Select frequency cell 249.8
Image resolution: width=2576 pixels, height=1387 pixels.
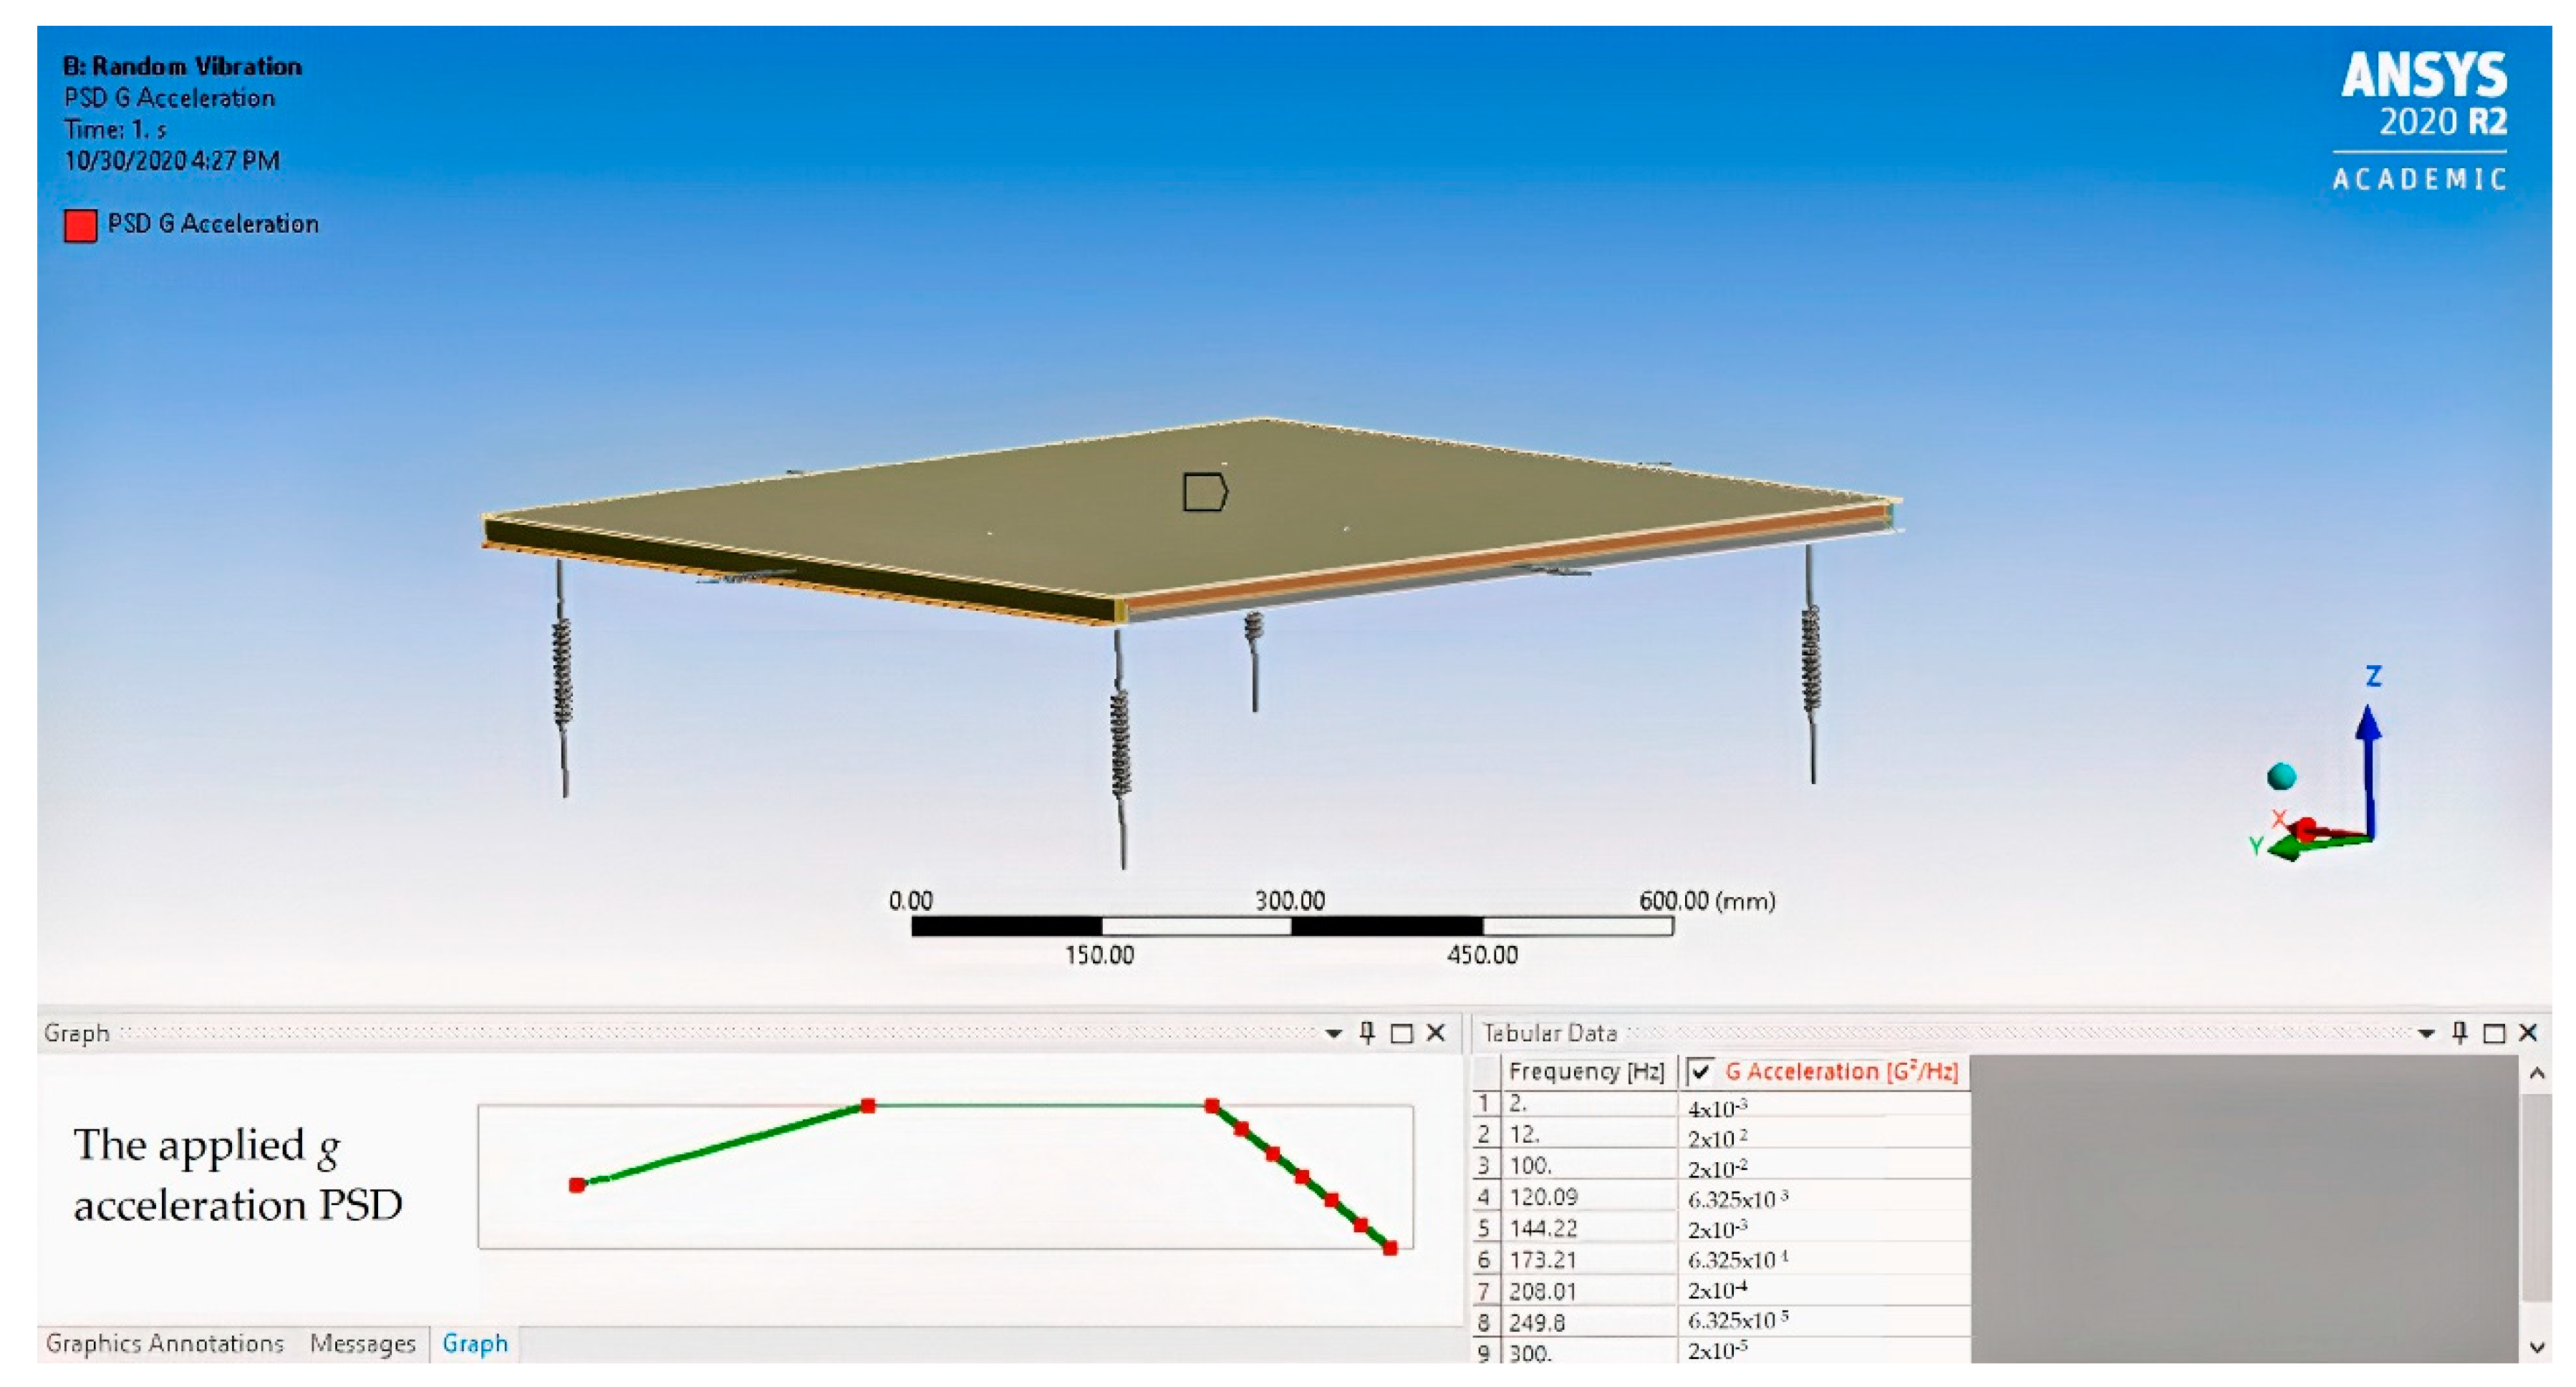(x=1589, y=1322)
